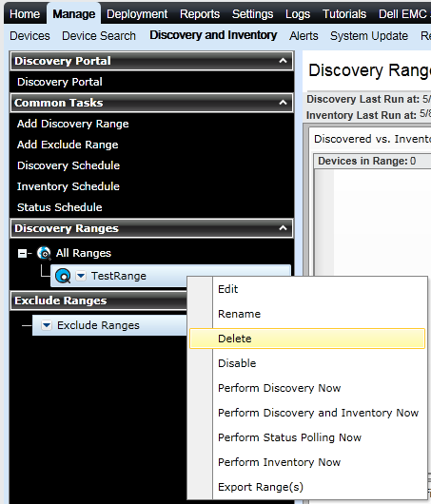The height and width of the screenshot is (504, 431).
Task: Open the Devices sub-tab
Action: [29, 36]
